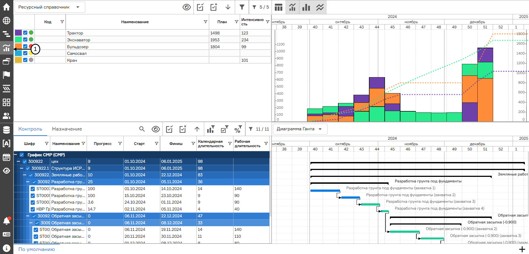Click the green Экскаватор color swatch
Image resolution: width=529 pixels, height=254 pixels.
point(18,40)
